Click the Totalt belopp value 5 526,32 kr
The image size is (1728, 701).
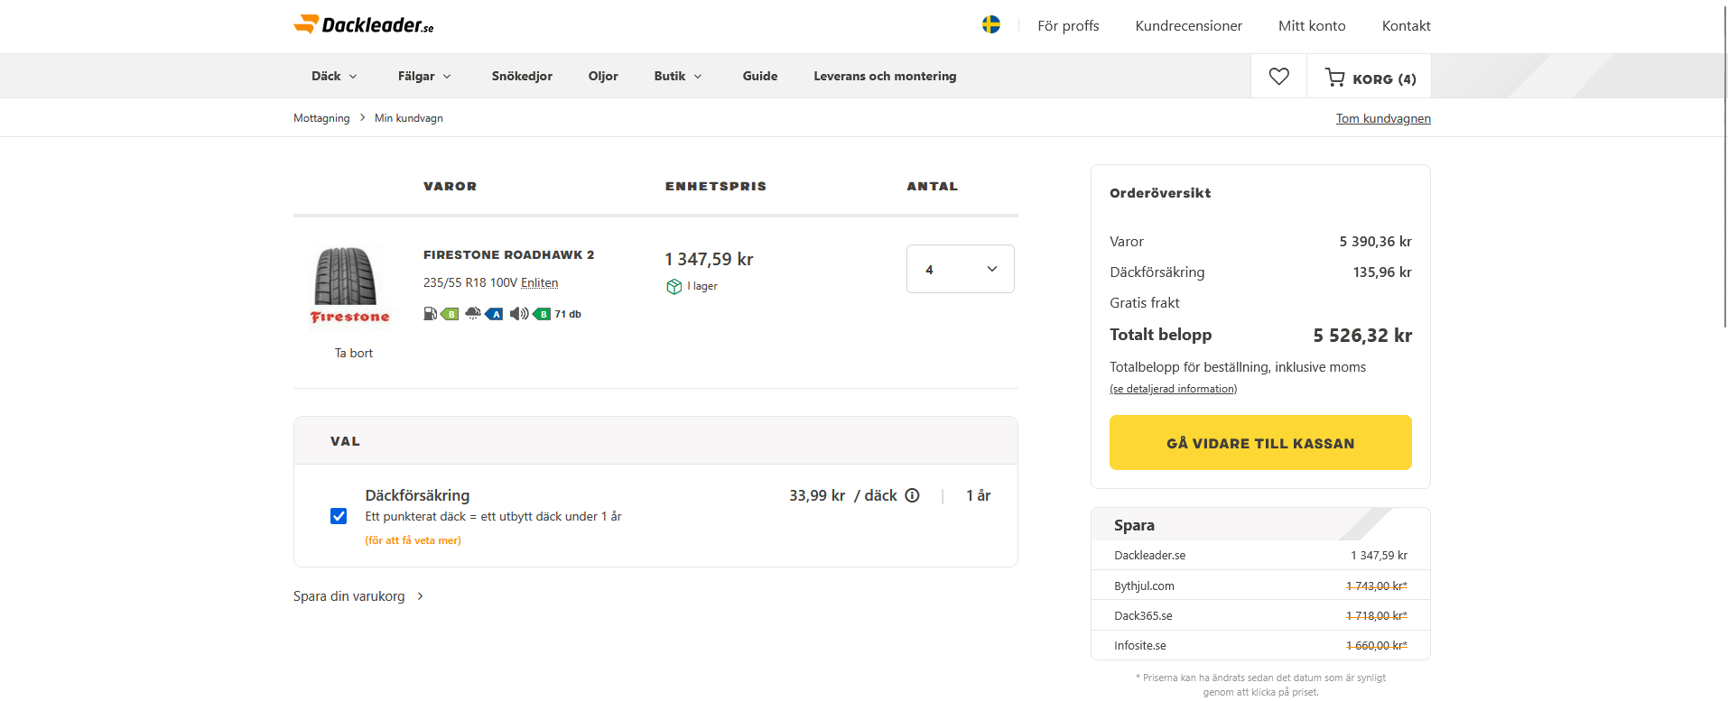[x=1362, y=336]
